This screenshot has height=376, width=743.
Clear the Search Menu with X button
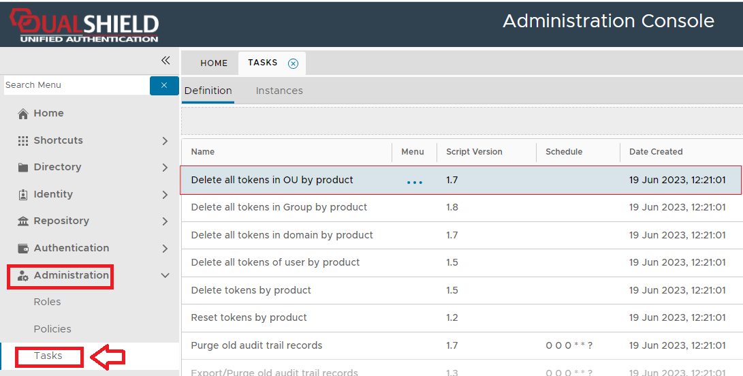[x=164, y=85]
